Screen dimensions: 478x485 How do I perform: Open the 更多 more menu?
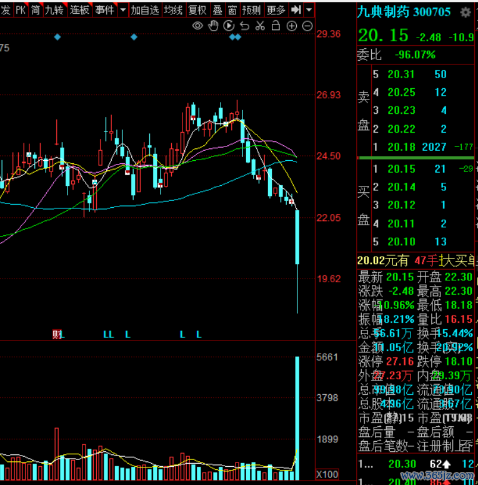(276, 10)
